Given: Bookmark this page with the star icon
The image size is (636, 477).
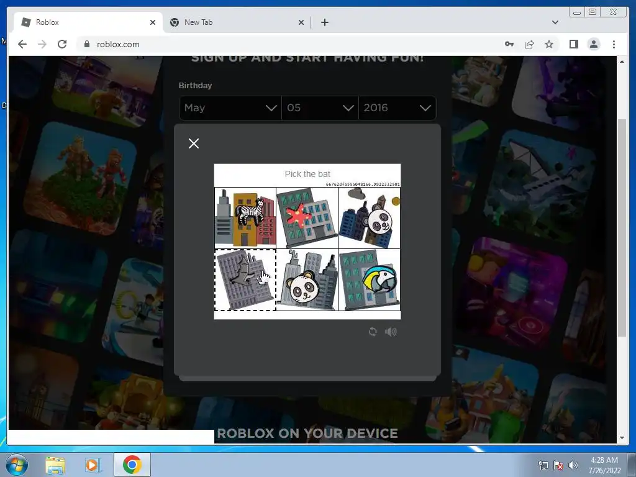Looking at the screenshot, I should 549,44.
